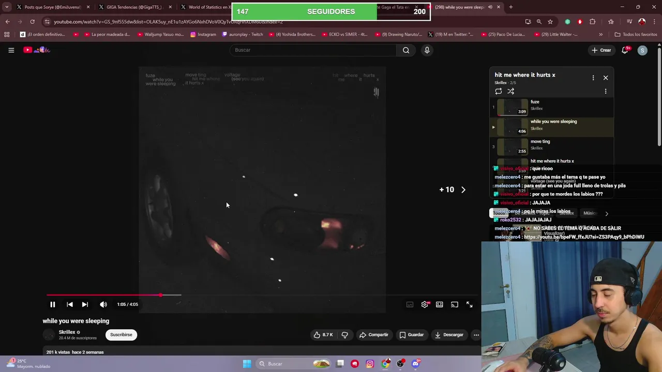The width and height of the screenshot is (662, 372).
Task: Open Todos los favoritos folder
Action: coord(636,35)
